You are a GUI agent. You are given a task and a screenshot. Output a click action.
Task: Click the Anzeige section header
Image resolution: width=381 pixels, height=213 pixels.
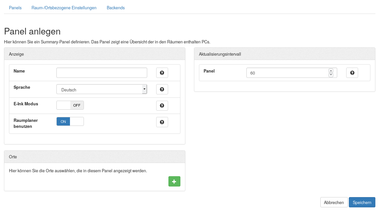click(x=95, y=54)
